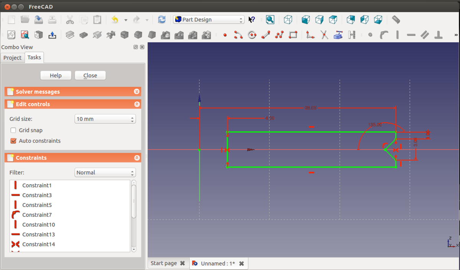Click the Measure distance ruler icon

[396, 20]
